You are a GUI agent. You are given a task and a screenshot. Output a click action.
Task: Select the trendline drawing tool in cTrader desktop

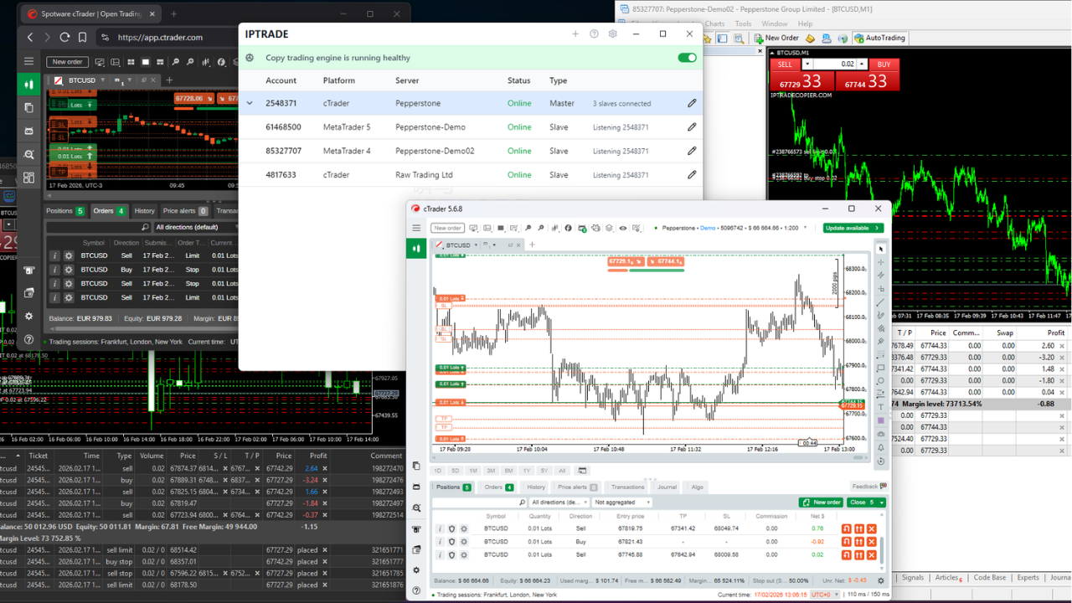[x=881, y=302]
